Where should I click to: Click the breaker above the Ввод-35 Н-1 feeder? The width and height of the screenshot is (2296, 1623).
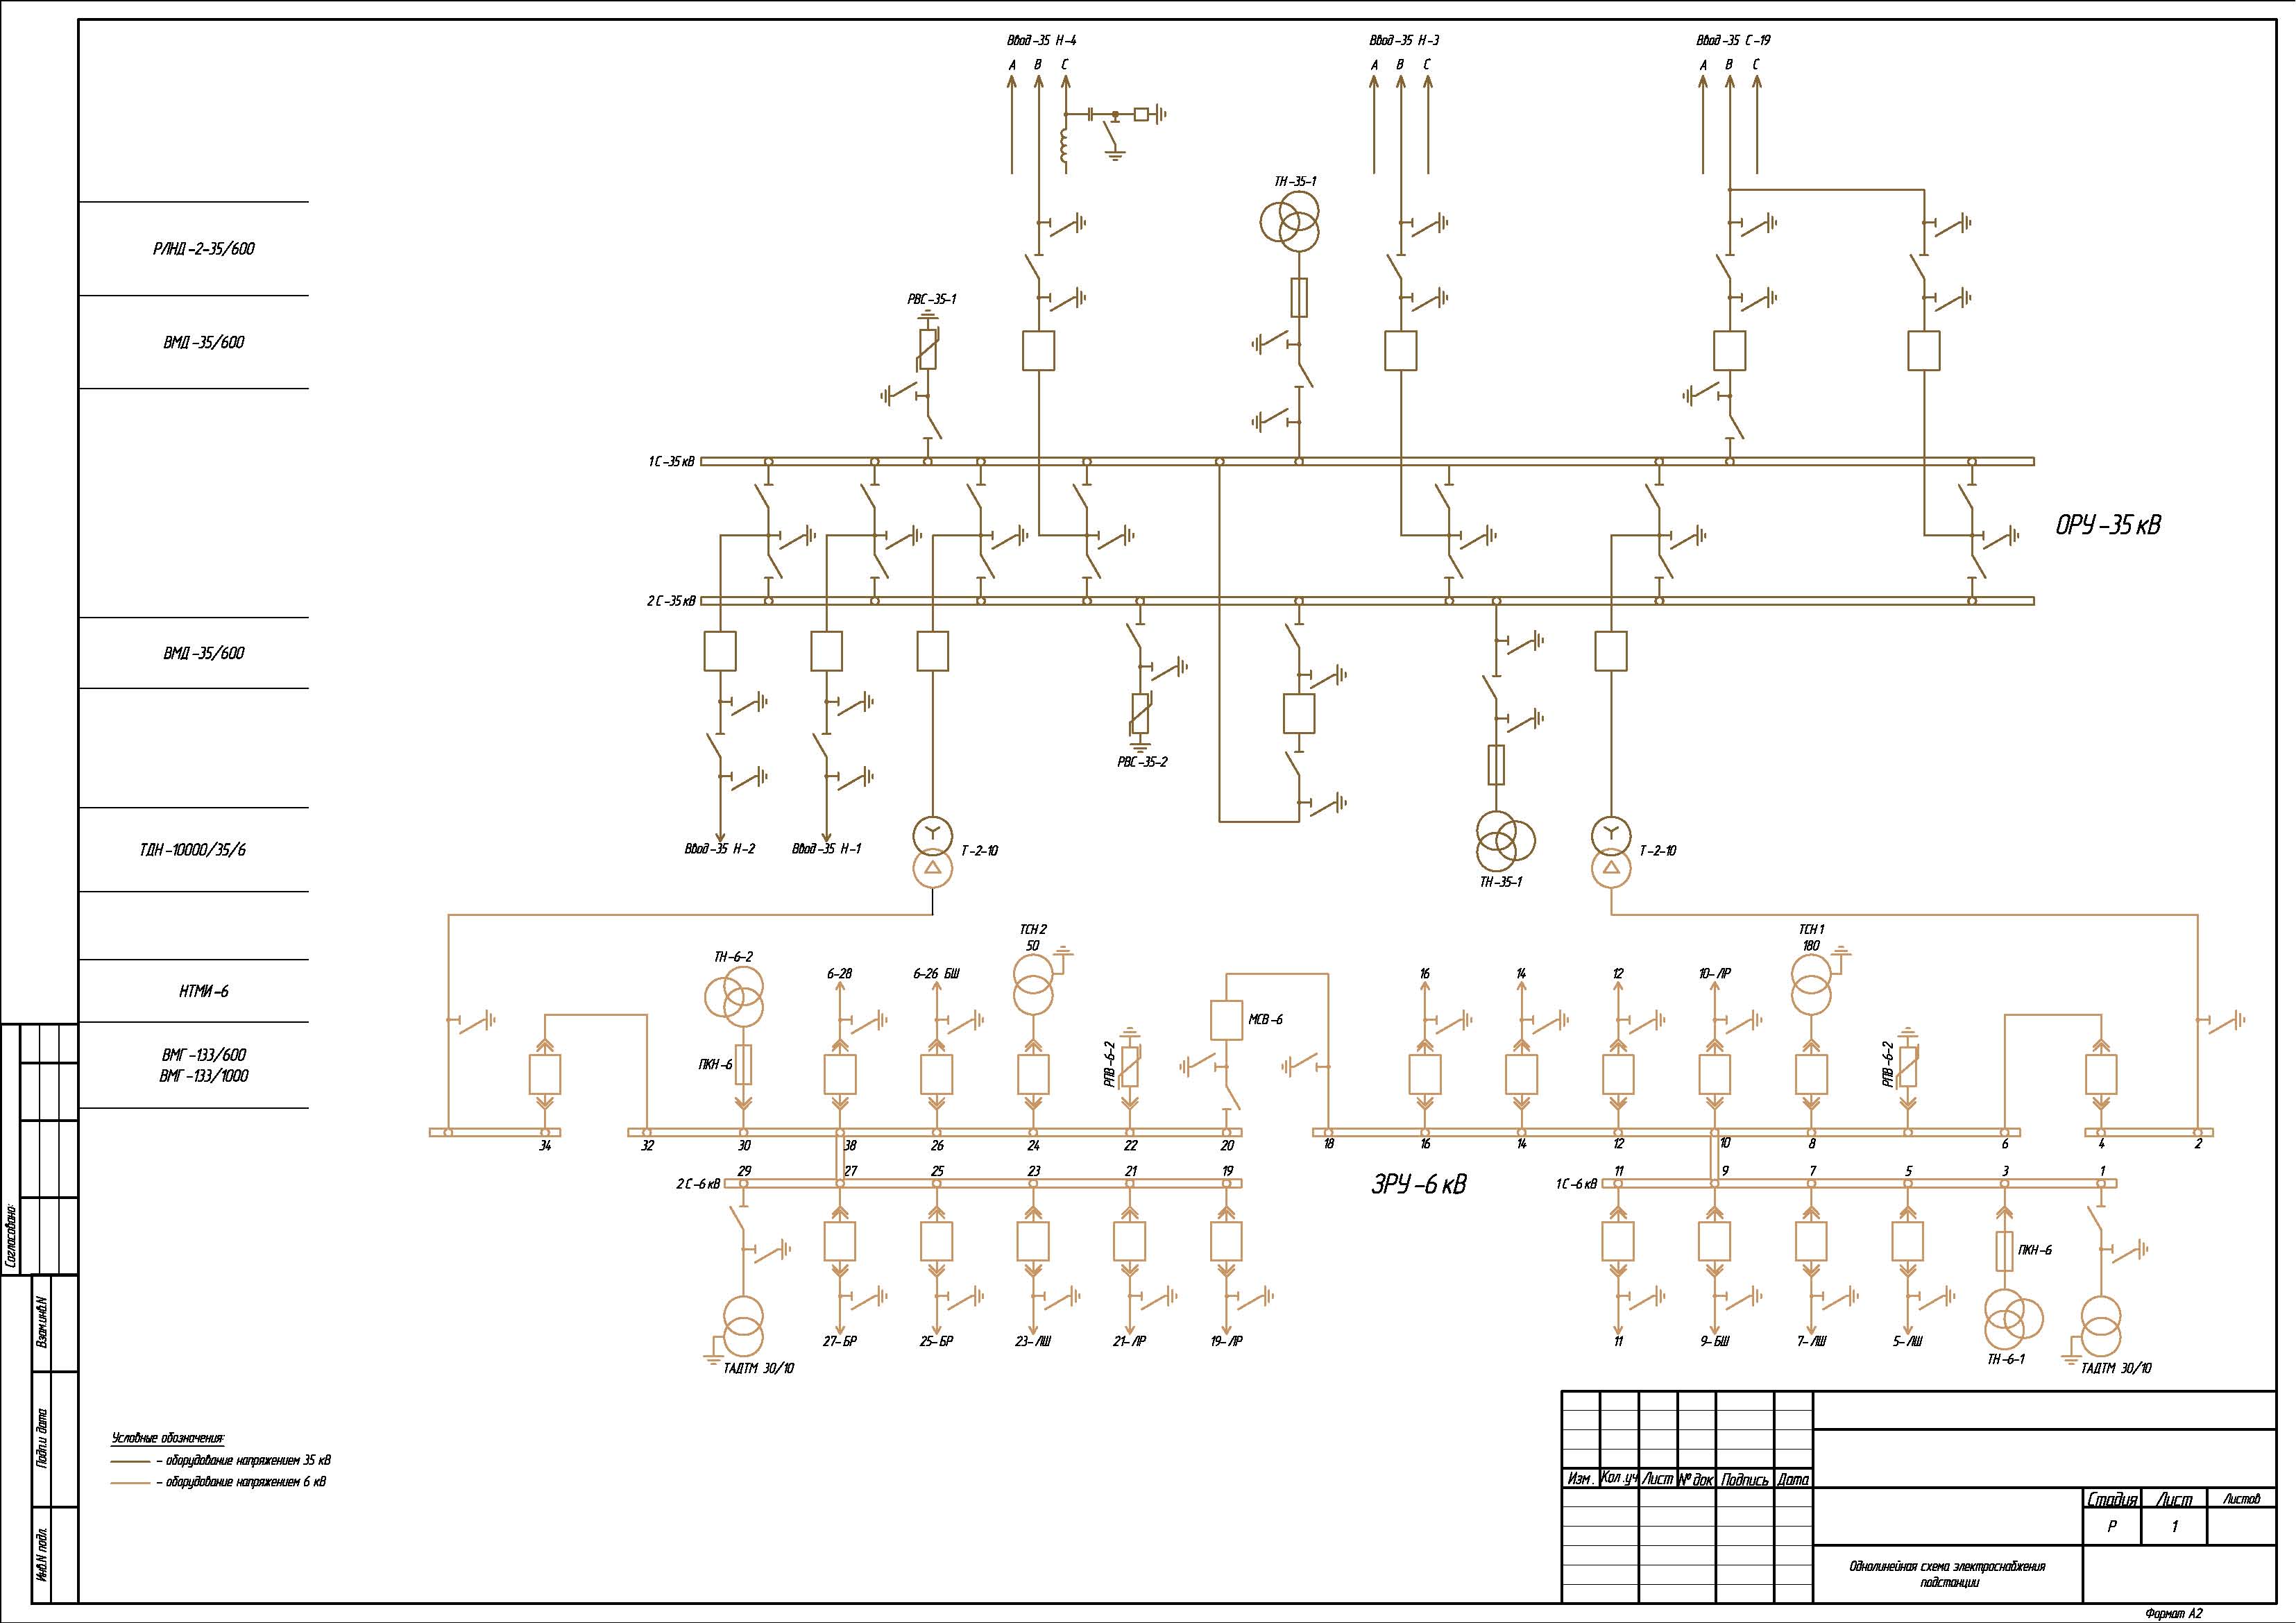pos(826,651)
